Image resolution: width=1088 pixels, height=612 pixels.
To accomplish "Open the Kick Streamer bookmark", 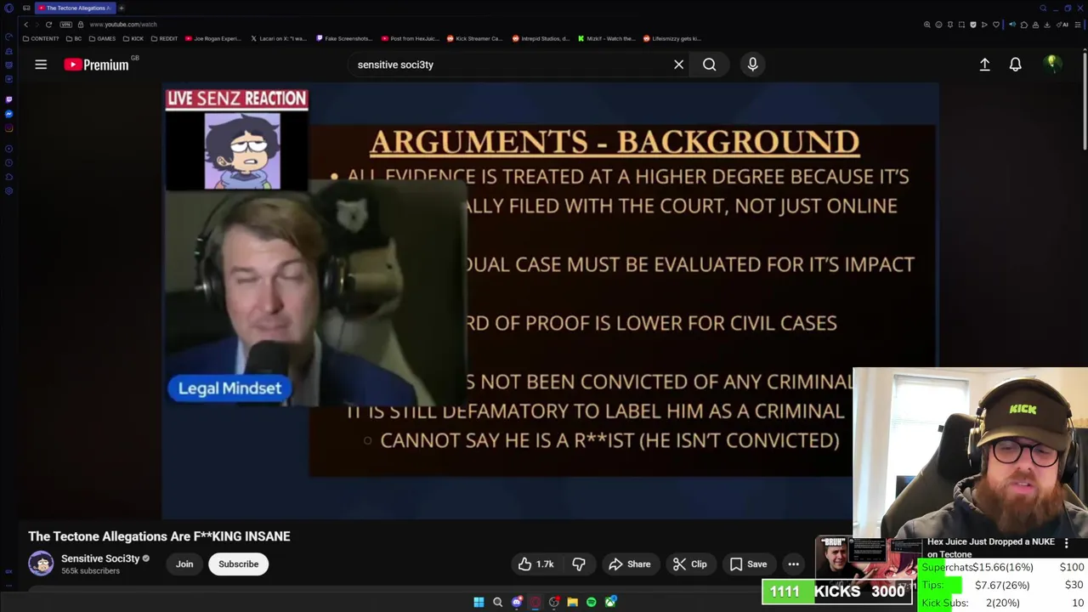I will pyautogui.click(x=474, y=38).
